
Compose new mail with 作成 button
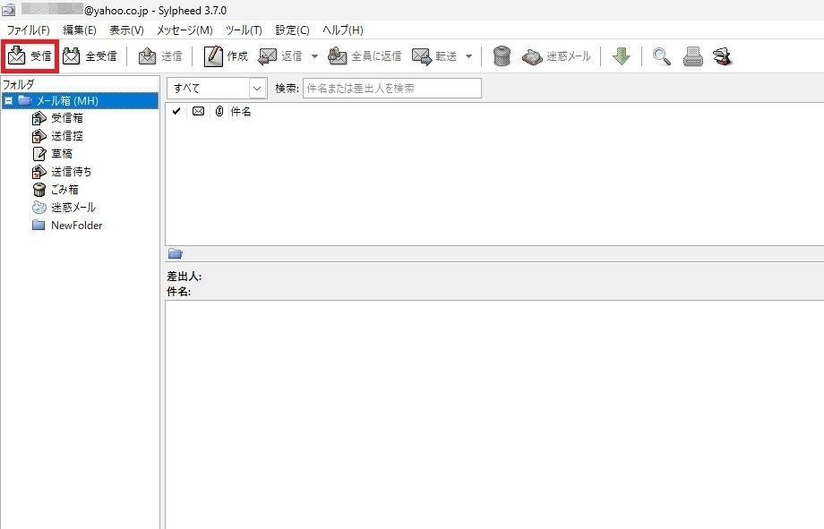click(226, 56)
